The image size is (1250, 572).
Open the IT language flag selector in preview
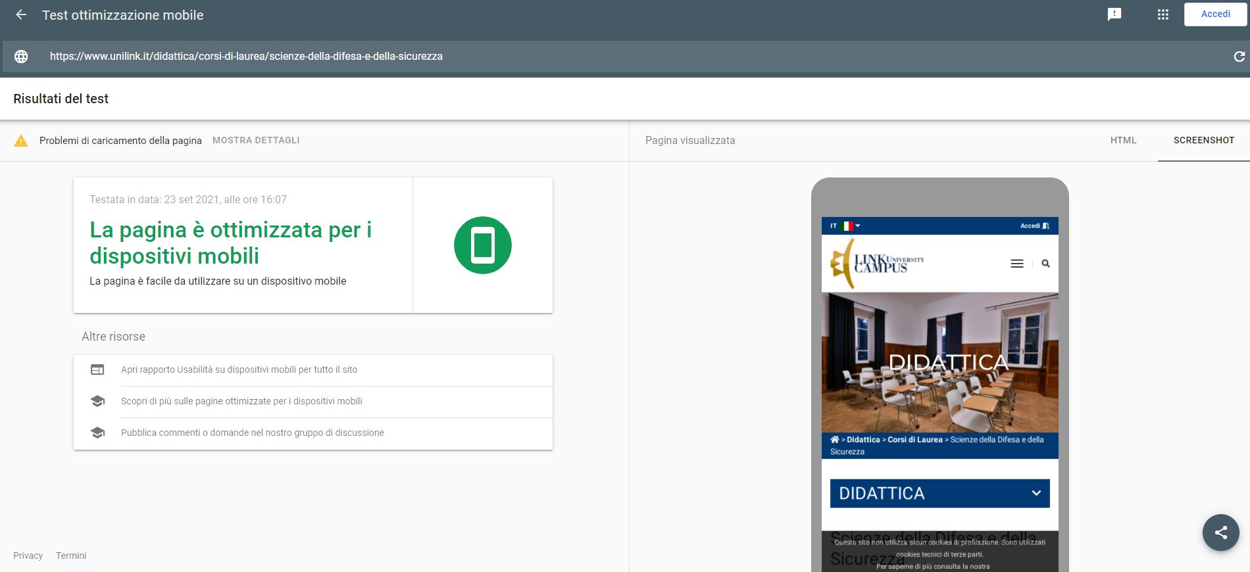[x=845, y=226]
